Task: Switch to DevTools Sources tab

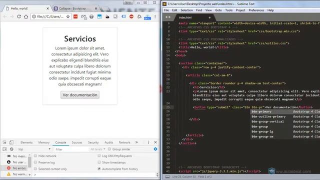Action: pos(77,142)
